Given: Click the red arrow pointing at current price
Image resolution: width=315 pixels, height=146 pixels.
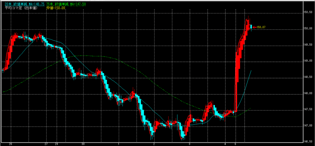Looking at the screenshot, I should tap(254, 27).
